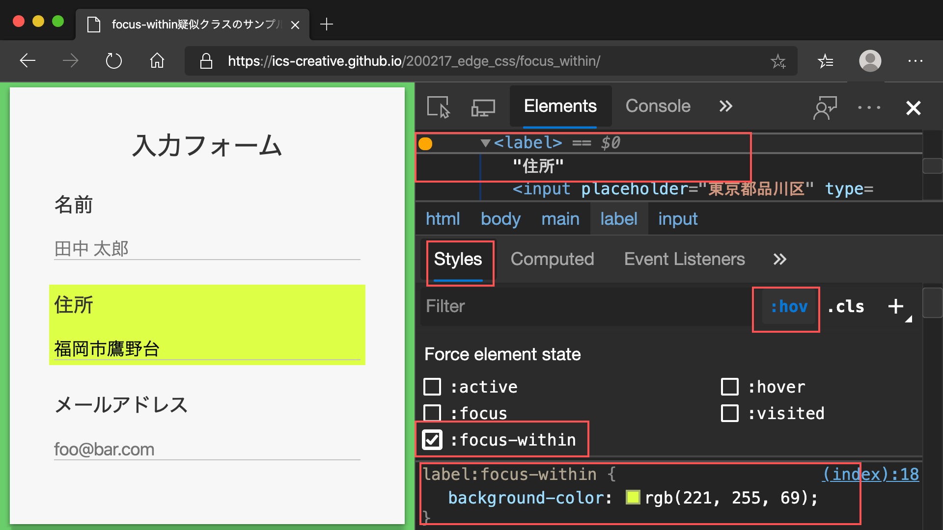Click the メールアドレス form label
This screenshot has width=943, height=530.
(121, 405)
